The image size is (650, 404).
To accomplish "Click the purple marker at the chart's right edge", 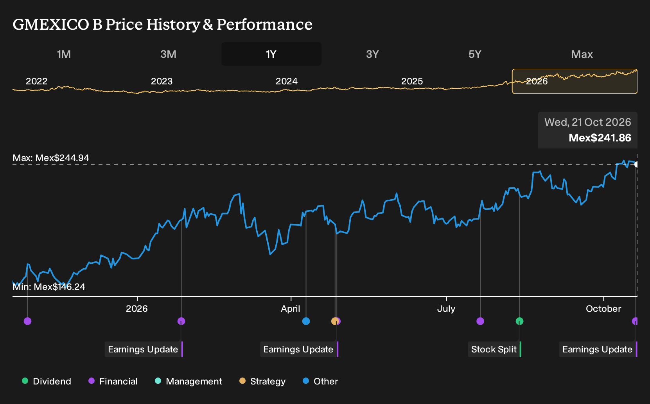I will click(x=635, y=321).
